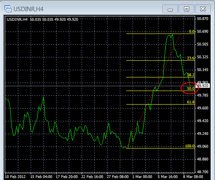
Task: Click the 15 Feb 04:00 time label
Action: click(41, 177)
